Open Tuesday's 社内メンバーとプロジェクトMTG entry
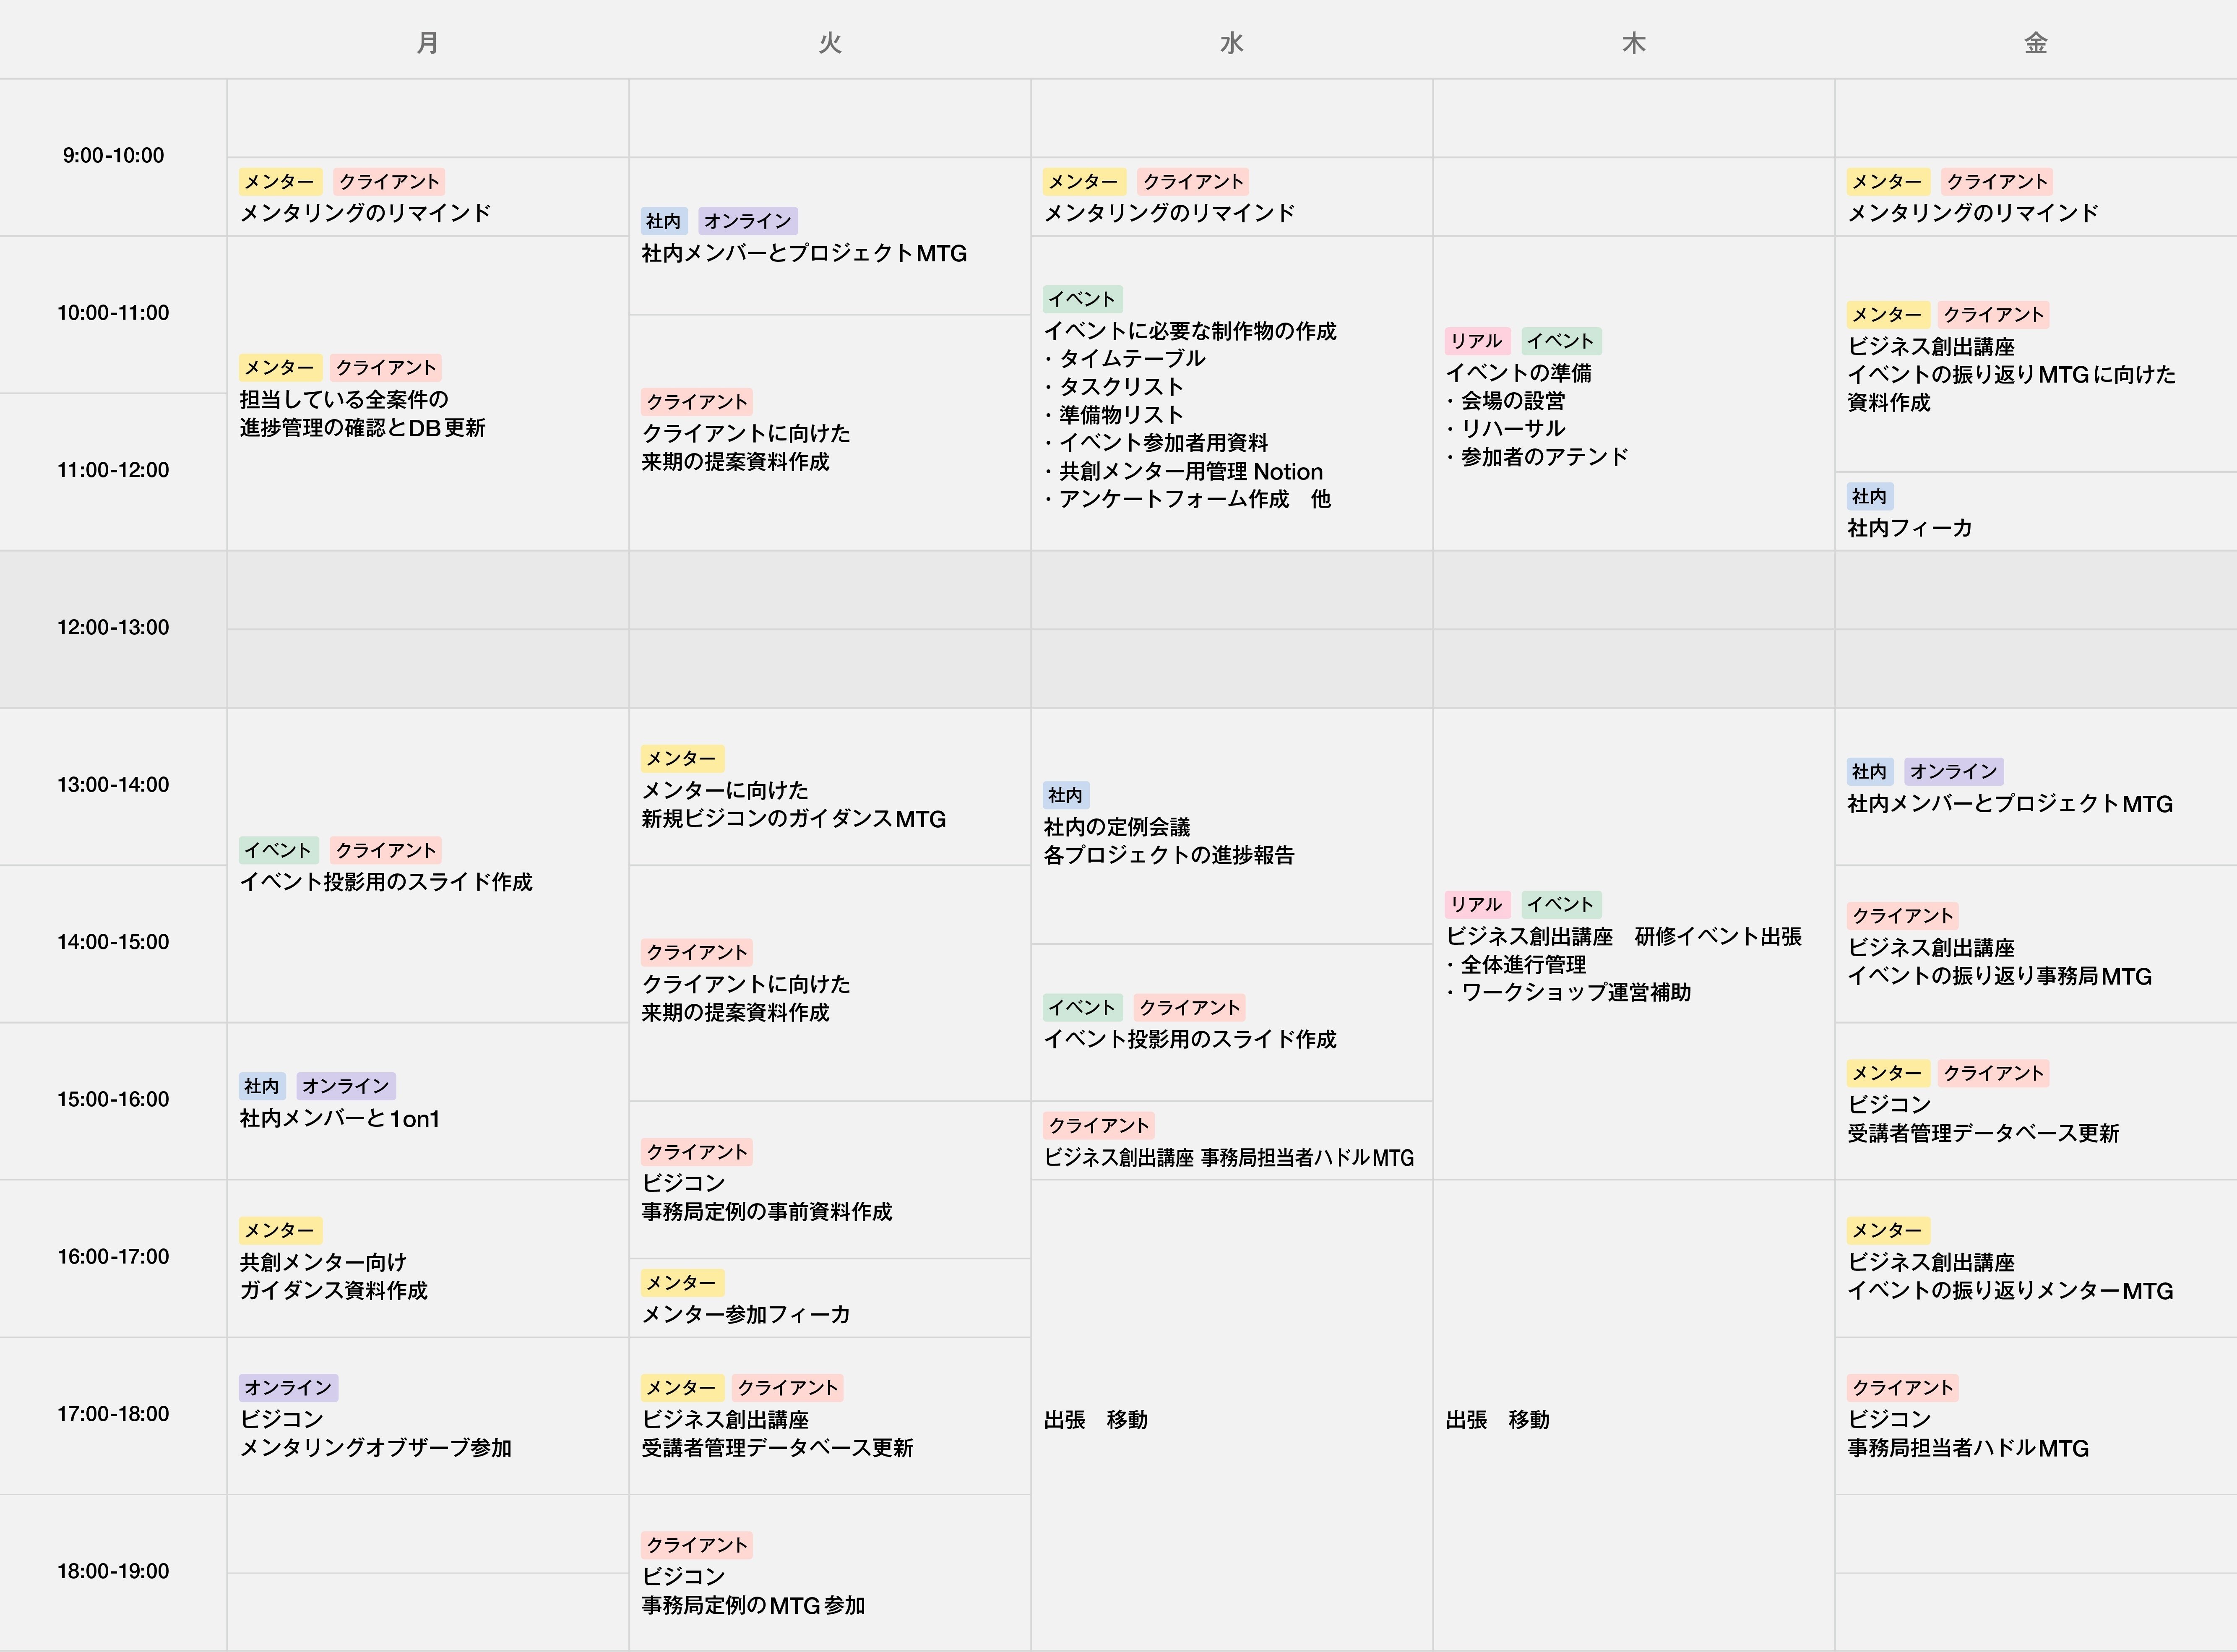Screen dimensions: 2237x1652 tap(804, 254)
